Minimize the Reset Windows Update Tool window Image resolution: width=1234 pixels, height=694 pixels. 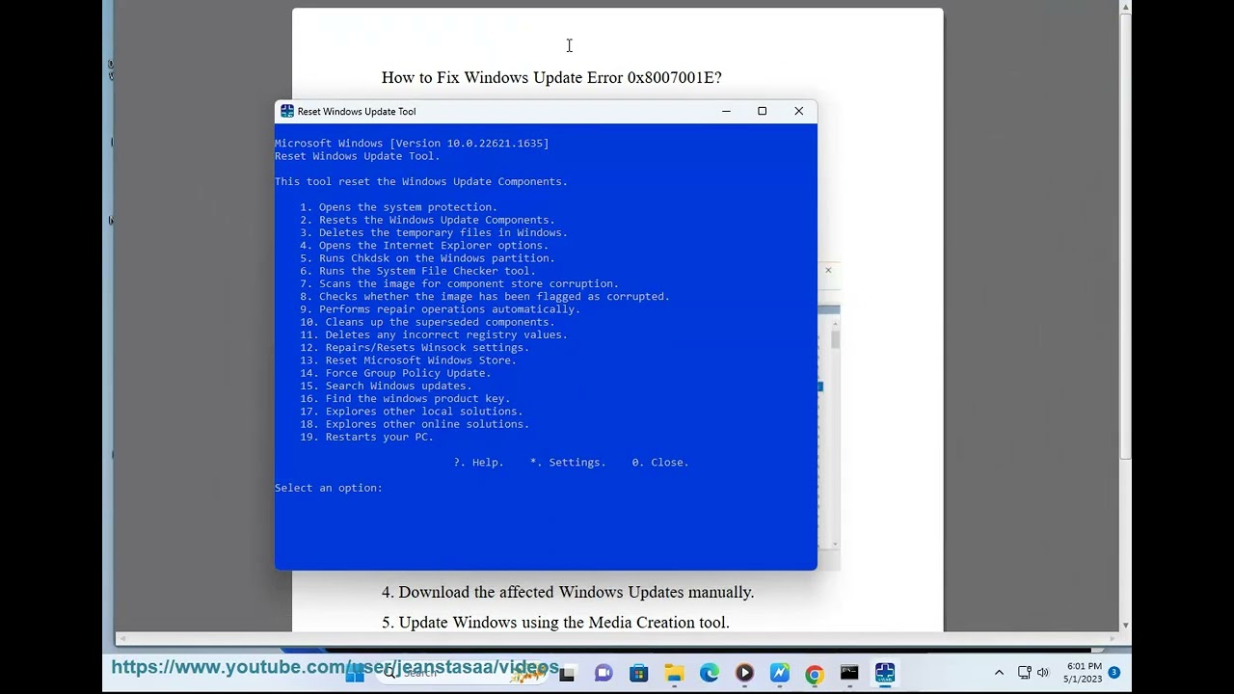coord(726,112)
